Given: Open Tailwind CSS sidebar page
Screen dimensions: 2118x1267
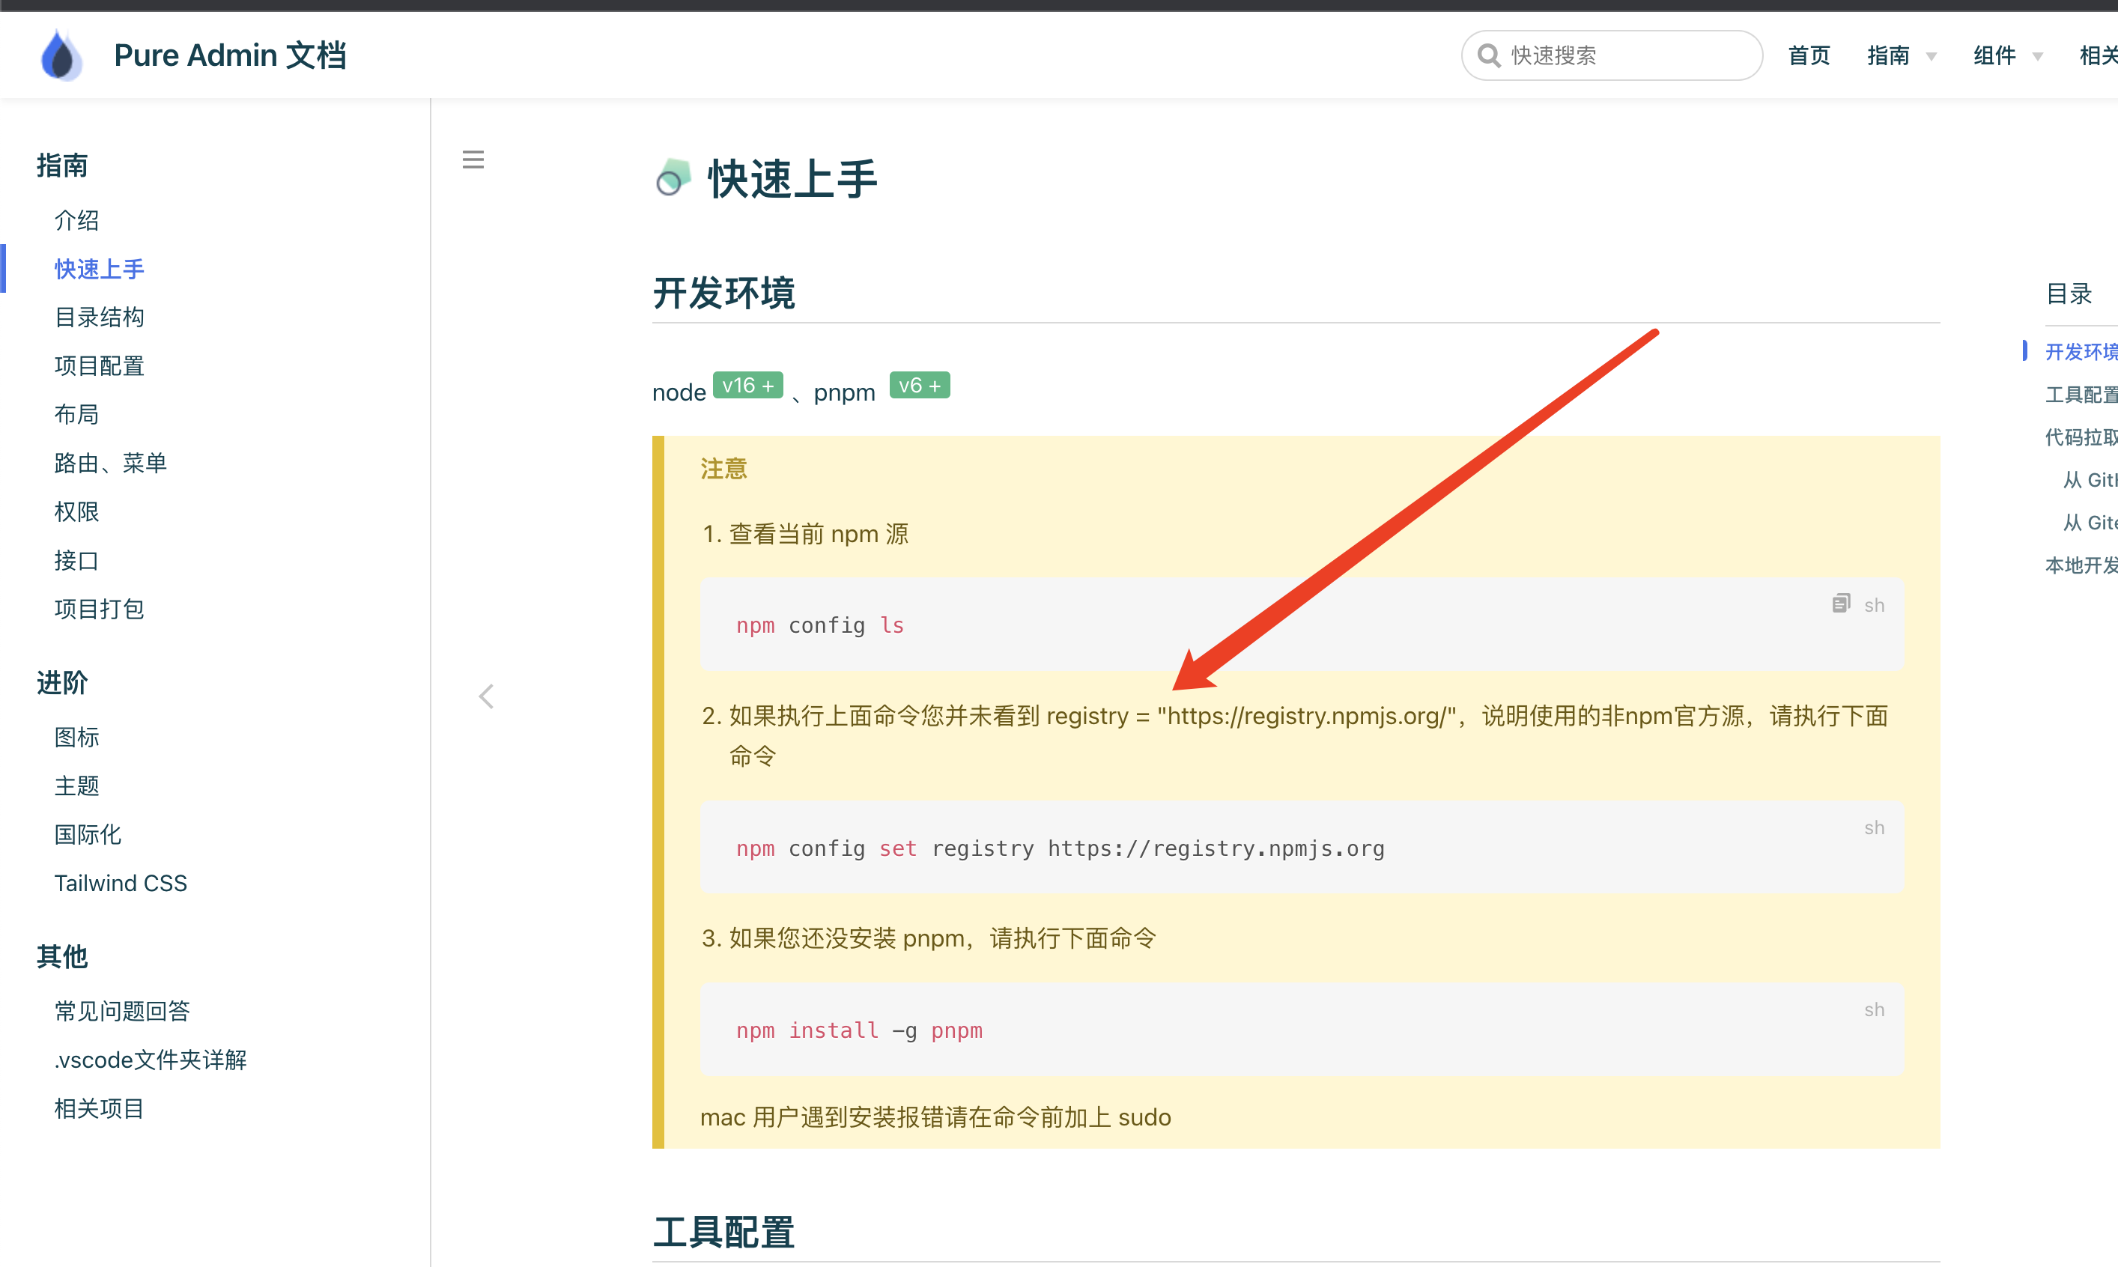Looking at the screenshot, I should click(x=121, y=884).
